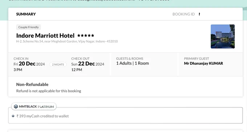Click the SUMMARY header
The width and height of the screenshot is (247, 132).
pyautogui.click(x=26, y=14)
